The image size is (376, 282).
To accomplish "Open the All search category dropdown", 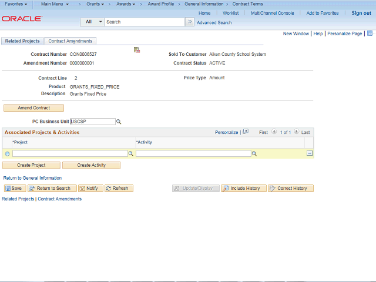I will click(92, 22).
